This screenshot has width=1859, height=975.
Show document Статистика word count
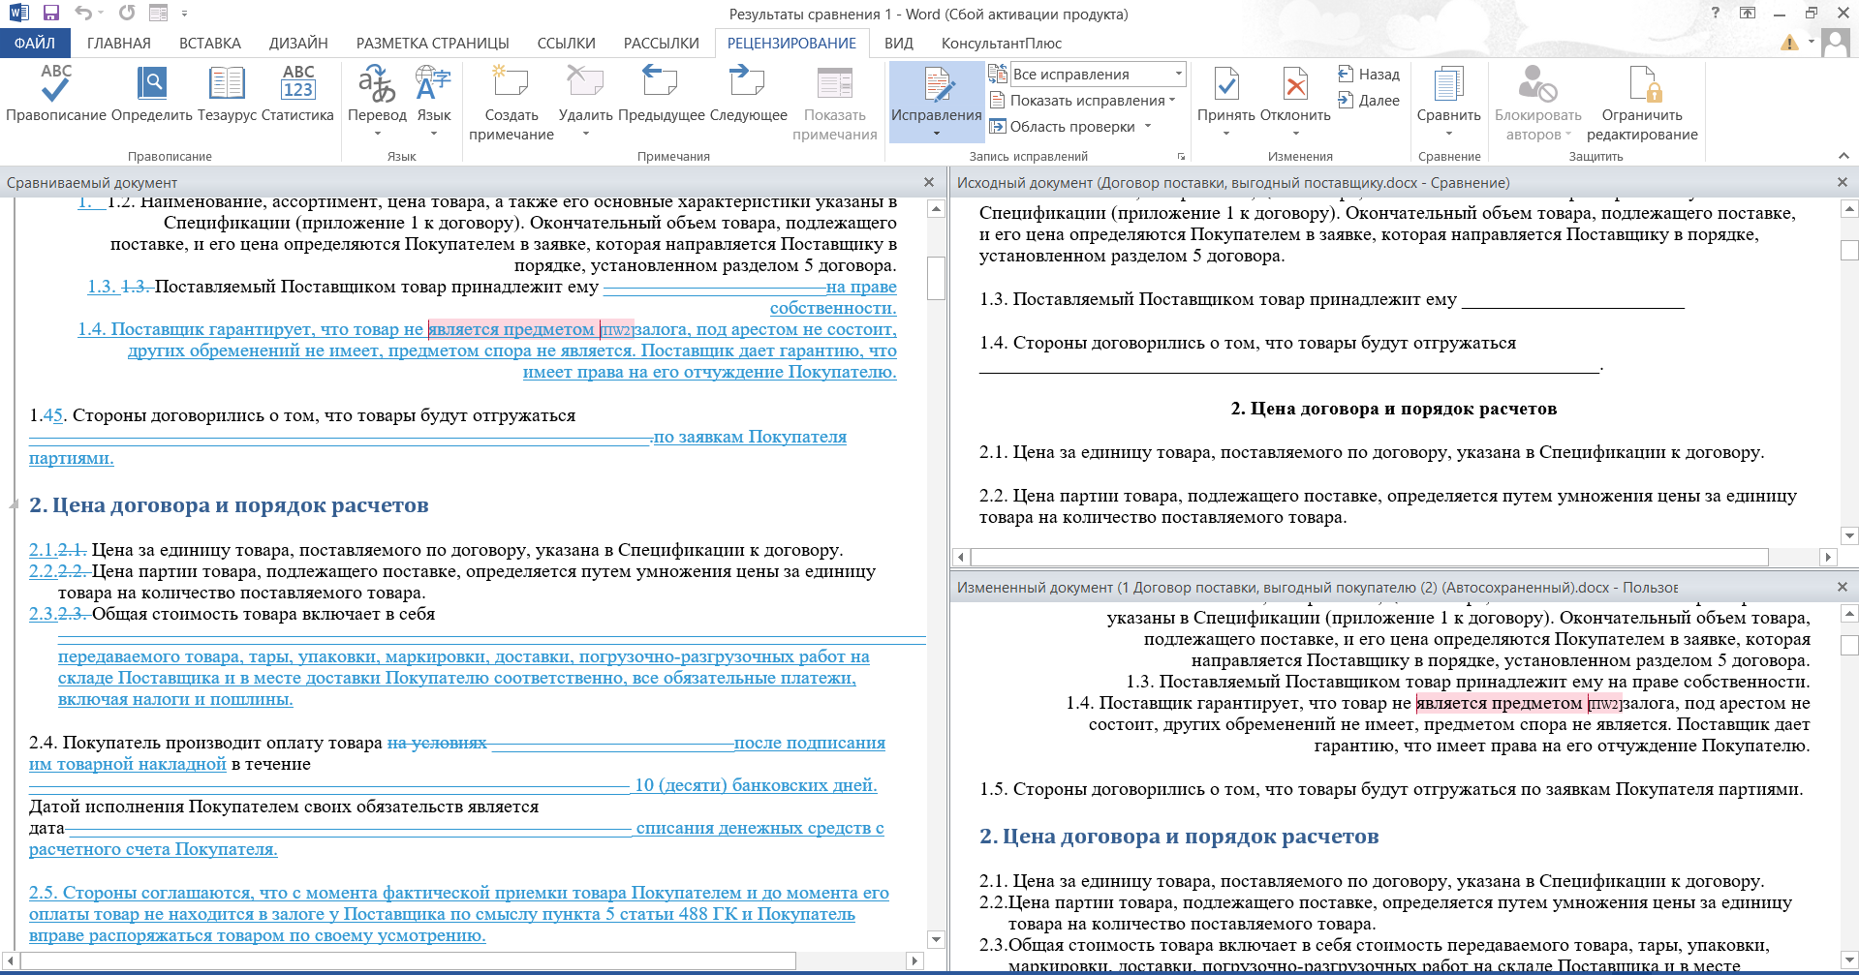pyautogui.click(x=297, y=95)
